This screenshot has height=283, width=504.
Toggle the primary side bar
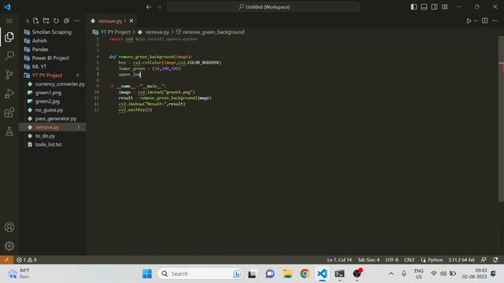[413, 7]
